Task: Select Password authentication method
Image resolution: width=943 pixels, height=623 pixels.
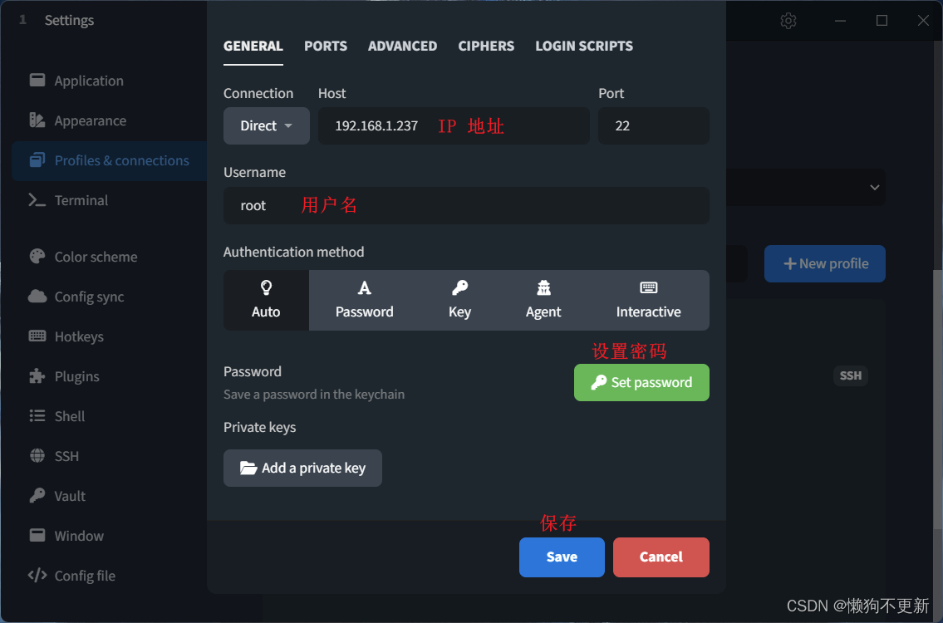Action: 365,300
